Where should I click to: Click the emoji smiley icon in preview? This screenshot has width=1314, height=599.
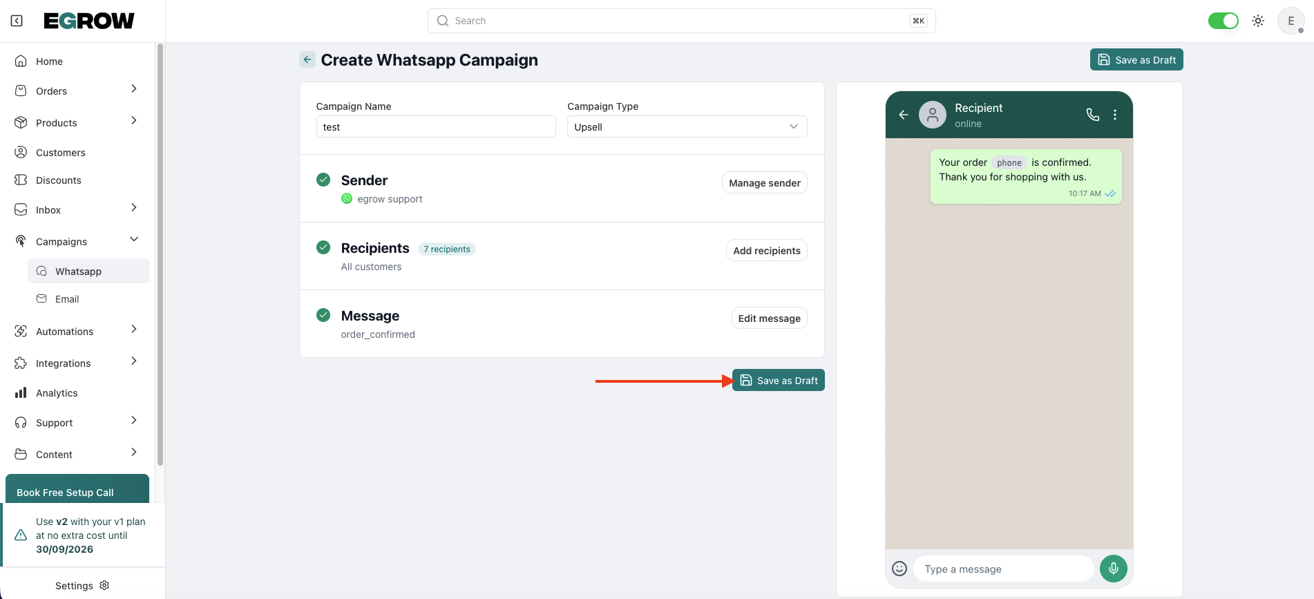pyautogui.click(x=899, y=569)
